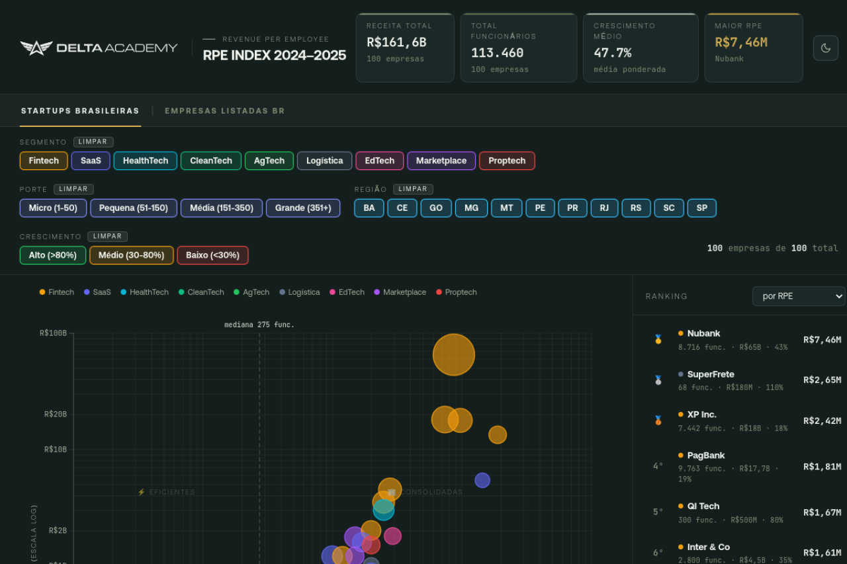Toggle the MG region filter
Viewport: 847px width, 564px height.
471,208
